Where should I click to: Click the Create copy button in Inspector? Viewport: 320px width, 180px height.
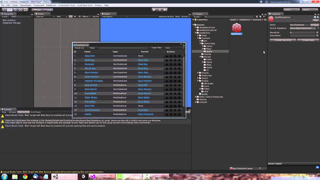pyautogui.click(x=308, y=40)
